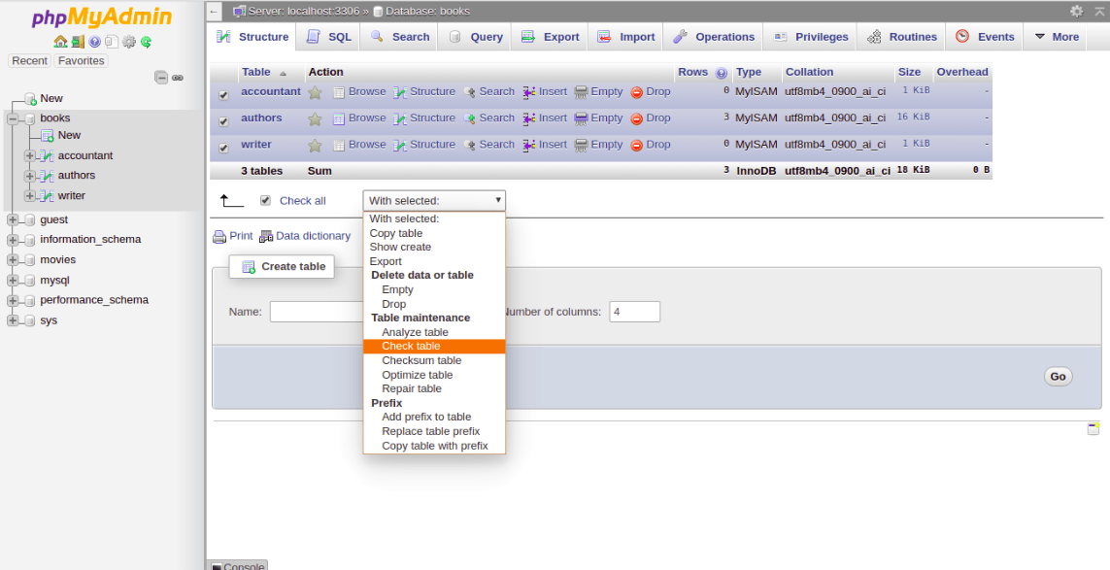The height and width of the screenshot is (570, 1110).
Task: Add the authors table to favorites star
Action: click(x=315, y=119)
